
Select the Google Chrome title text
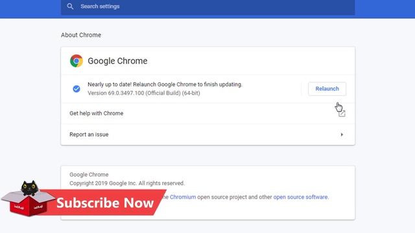point(117,61)
